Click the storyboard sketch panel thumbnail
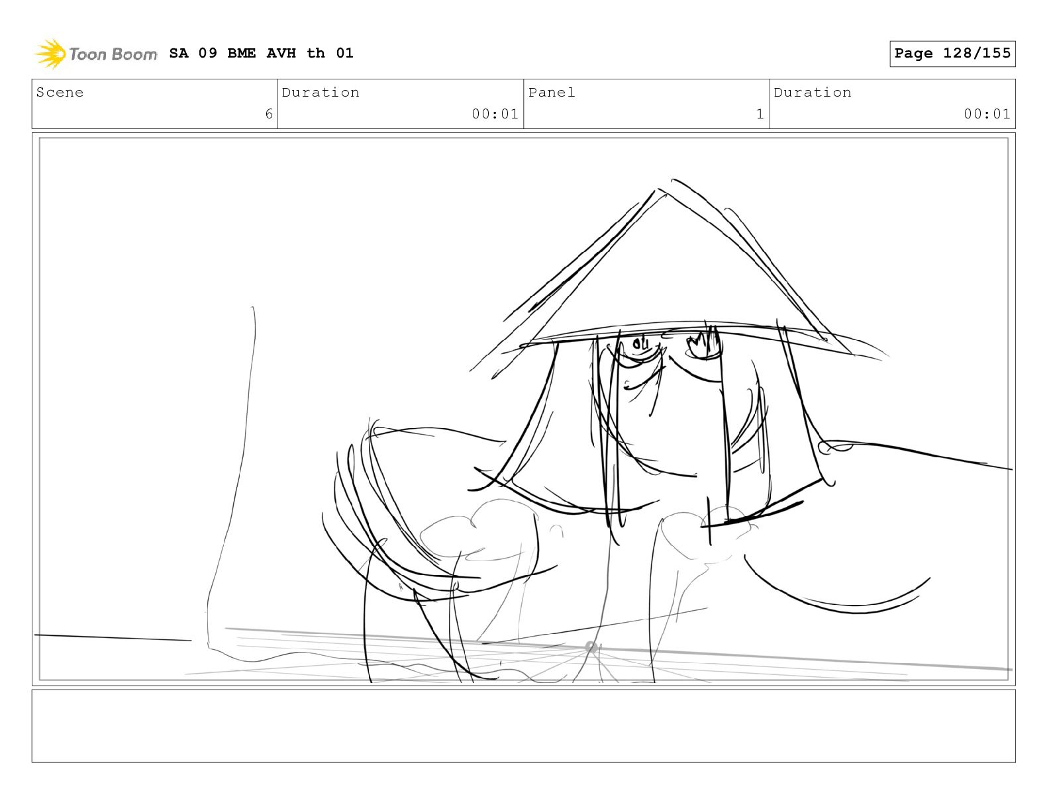Screen dimensions: 1049x810 524,409
